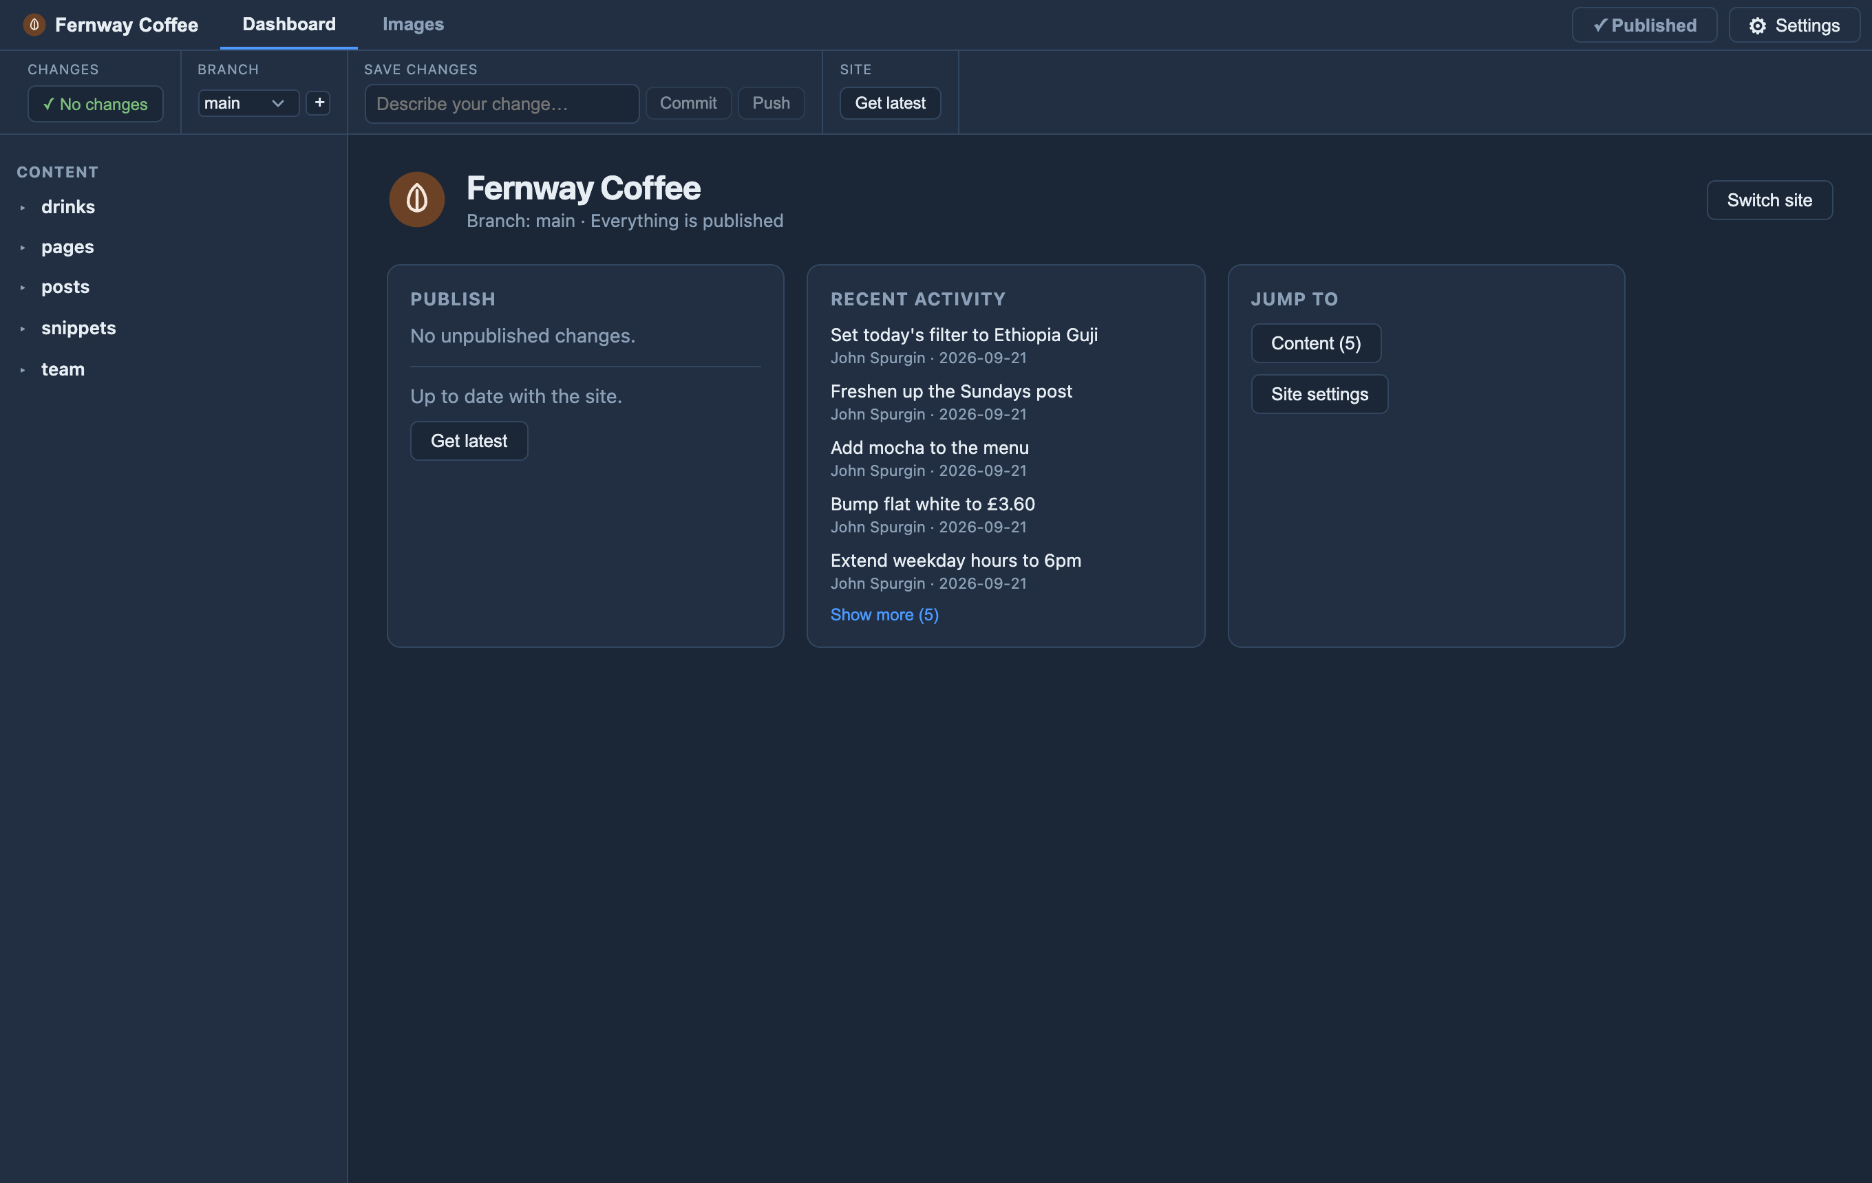Viewport: 1872px width, 1183px height.
Task: Click the large Fernway Coffee bean avatar
Action: click(416, 199)
